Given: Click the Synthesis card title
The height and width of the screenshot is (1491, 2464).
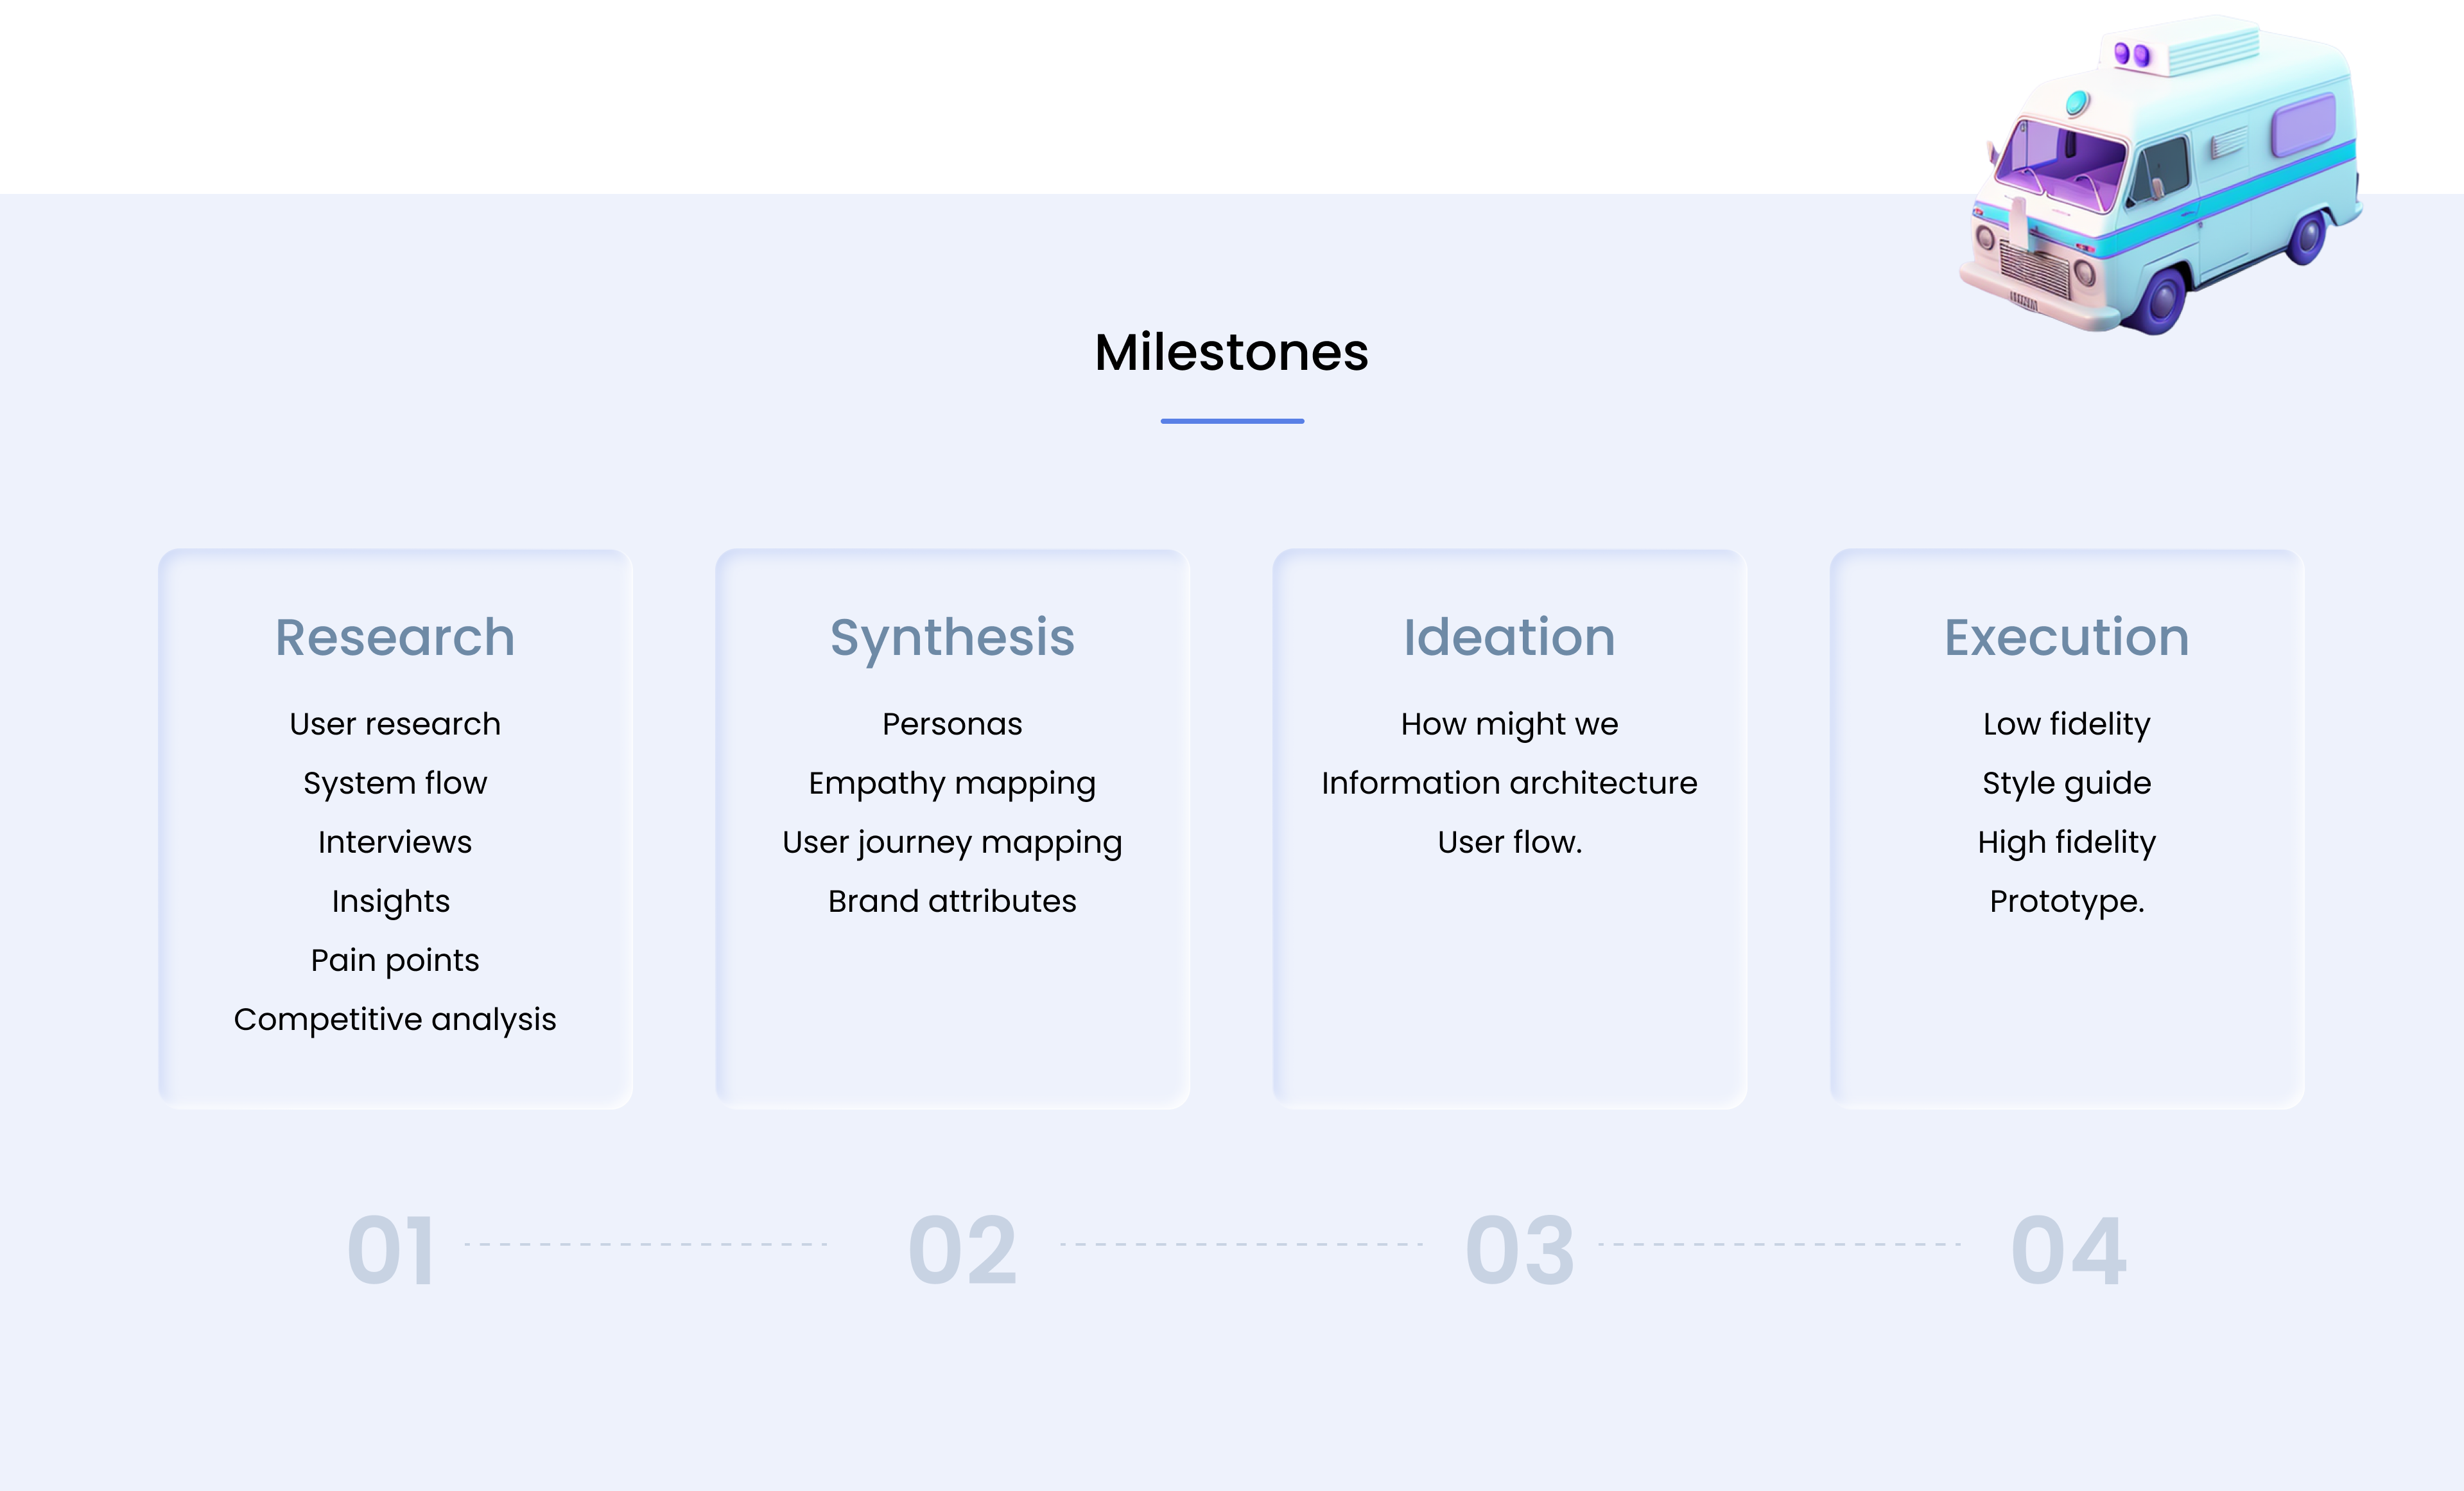Looking at the screenshot, I should (952, 639).
